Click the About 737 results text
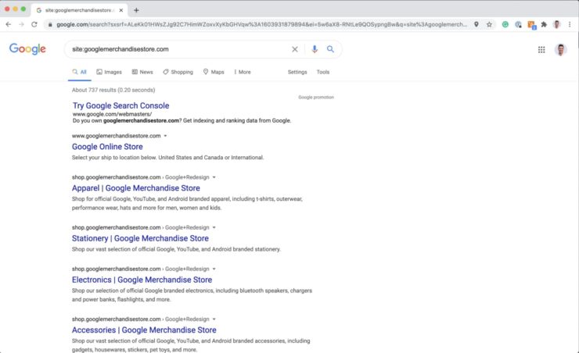 pyautogui.click(x=113, y=90)
